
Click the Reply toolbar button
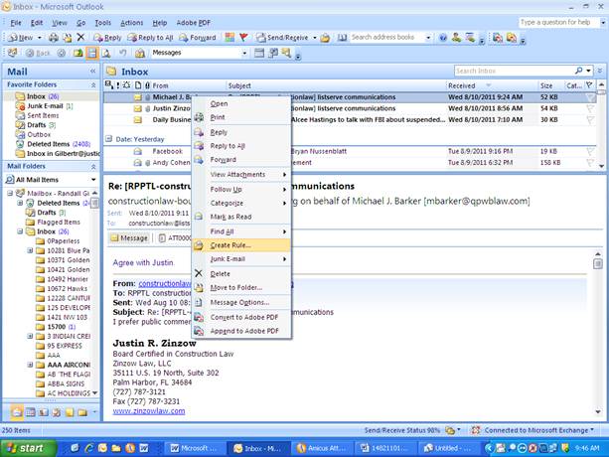[107, 38]
